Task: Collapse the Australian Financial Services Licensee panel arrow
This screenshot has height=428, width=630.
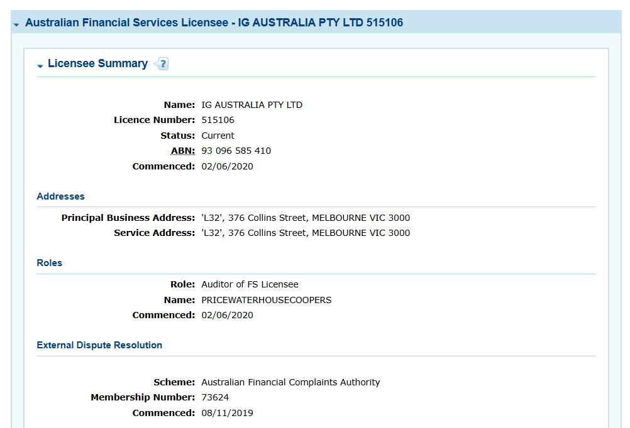Action: [16, 24]
